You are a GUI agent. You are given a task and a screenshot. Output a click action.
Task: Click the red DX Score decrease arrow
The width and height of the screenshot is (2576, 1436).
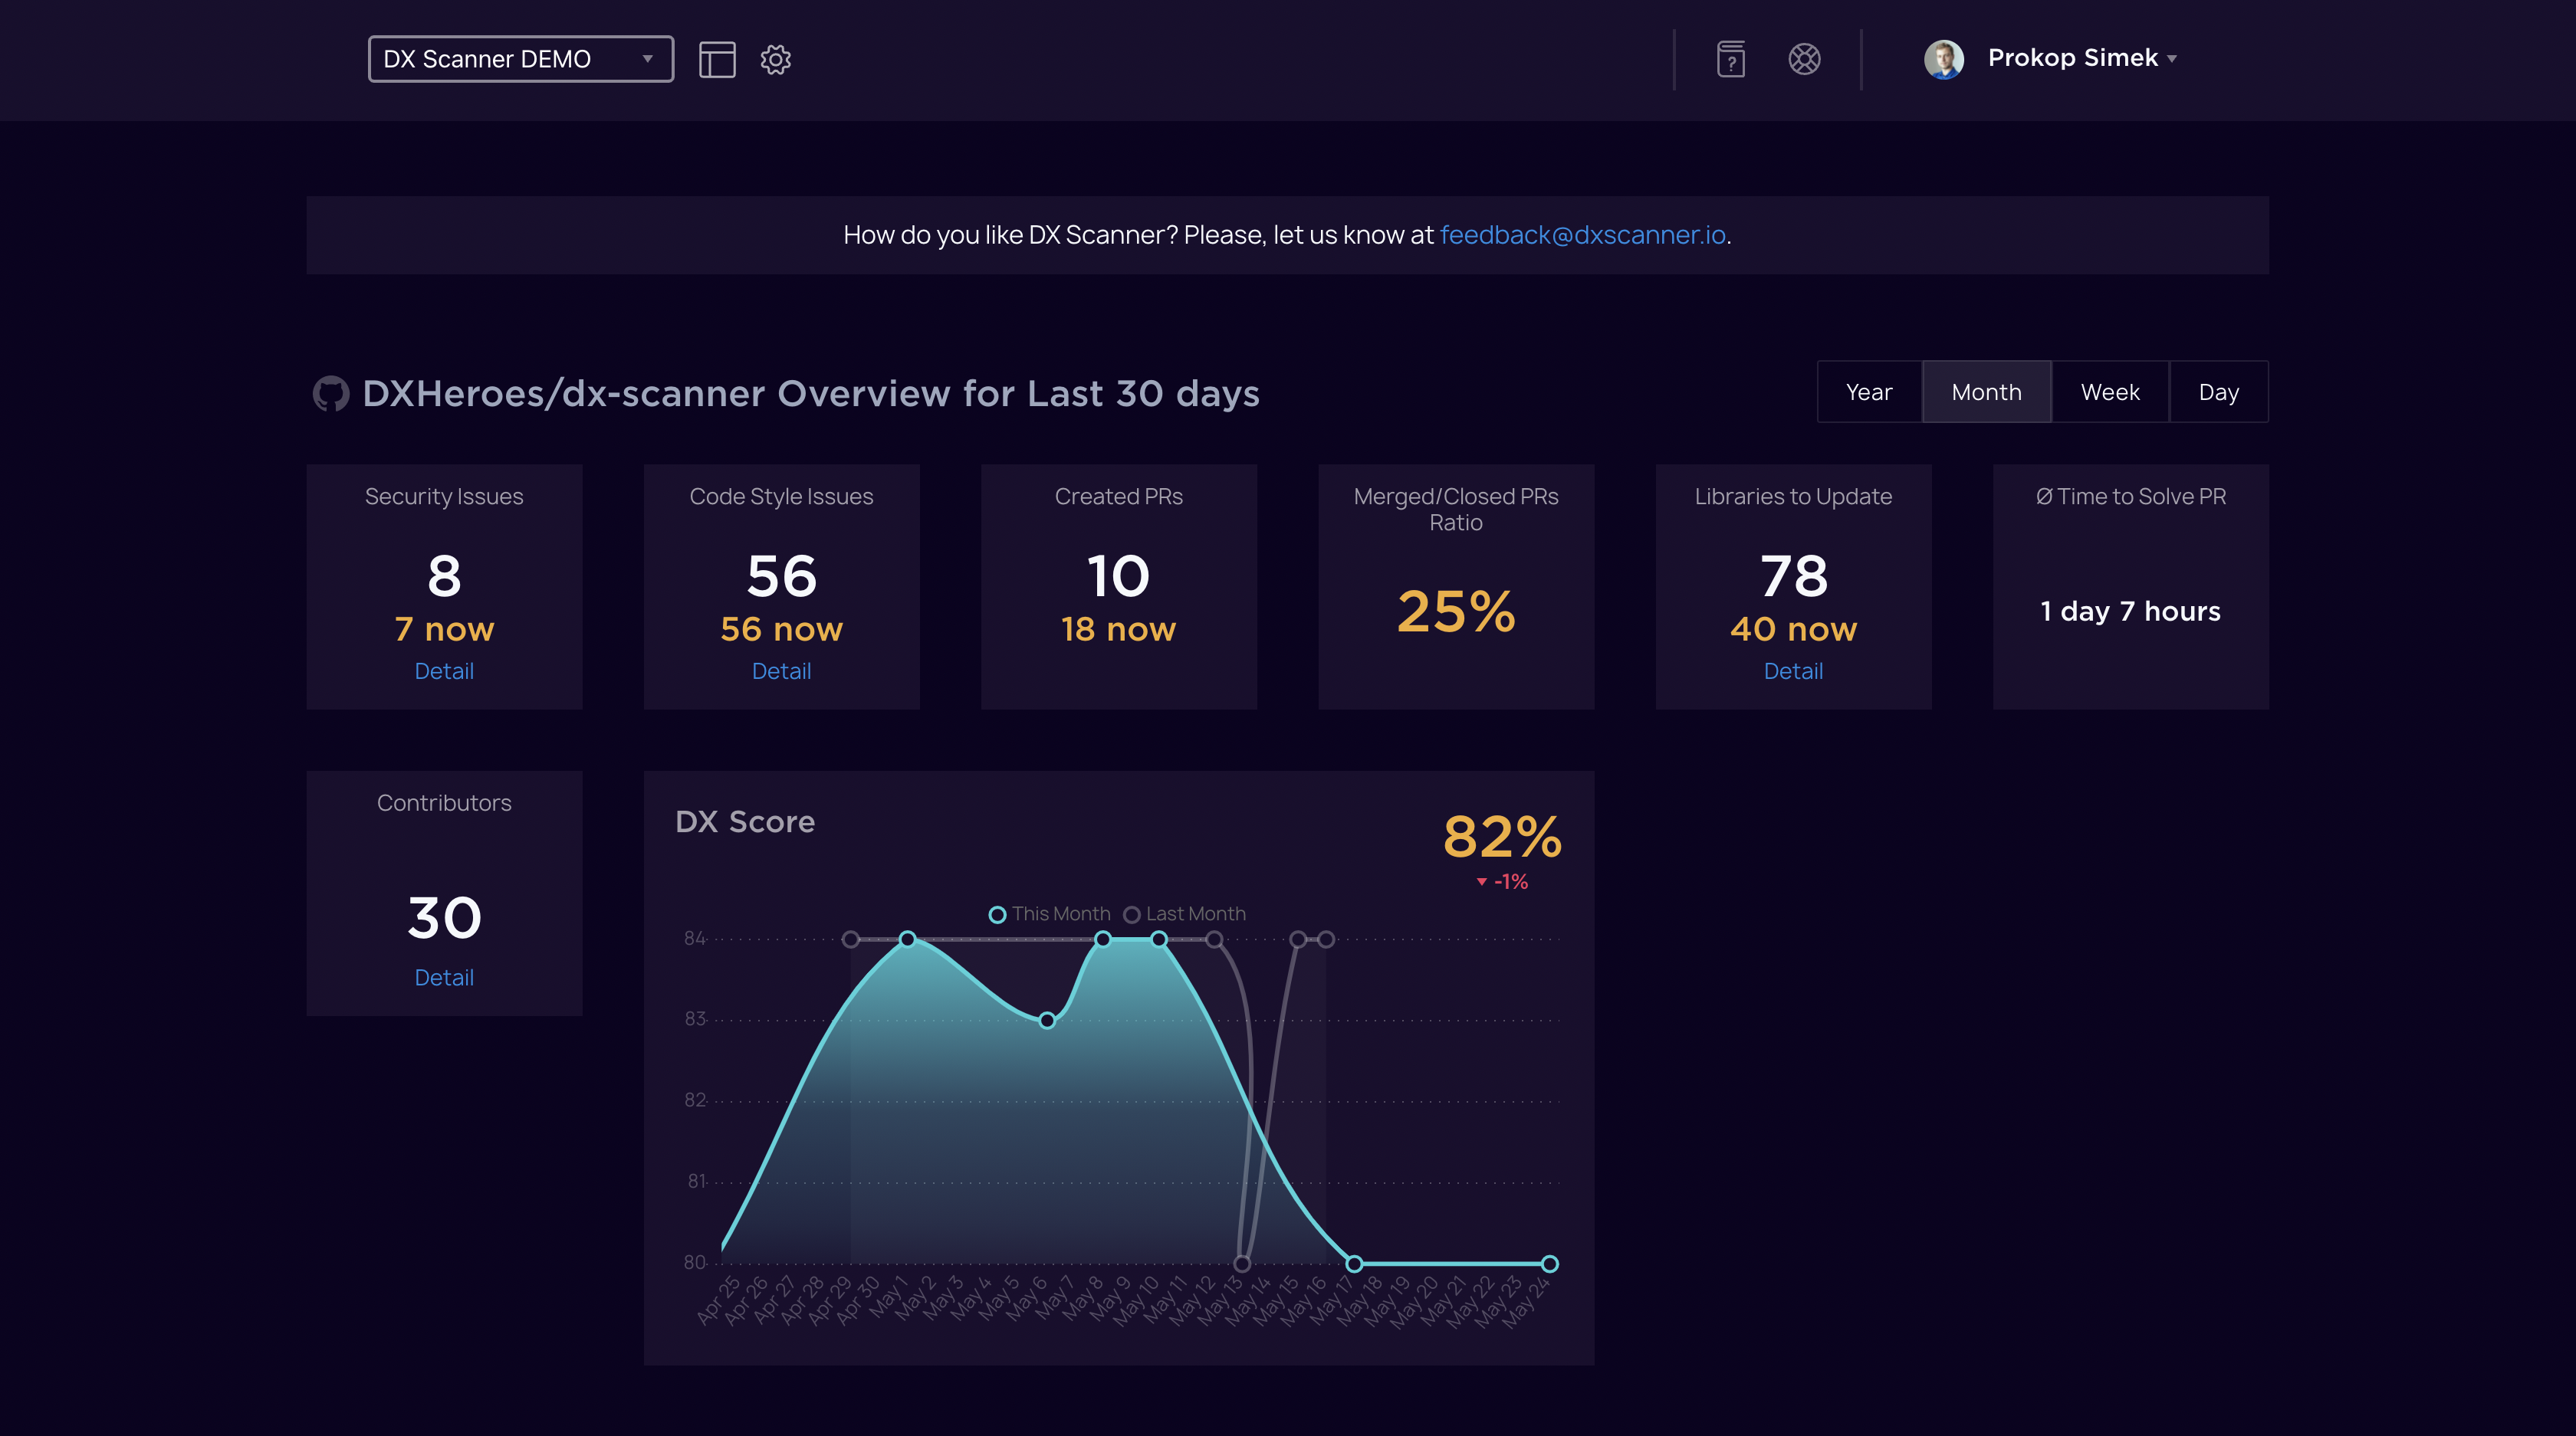tap(1481, 881)
